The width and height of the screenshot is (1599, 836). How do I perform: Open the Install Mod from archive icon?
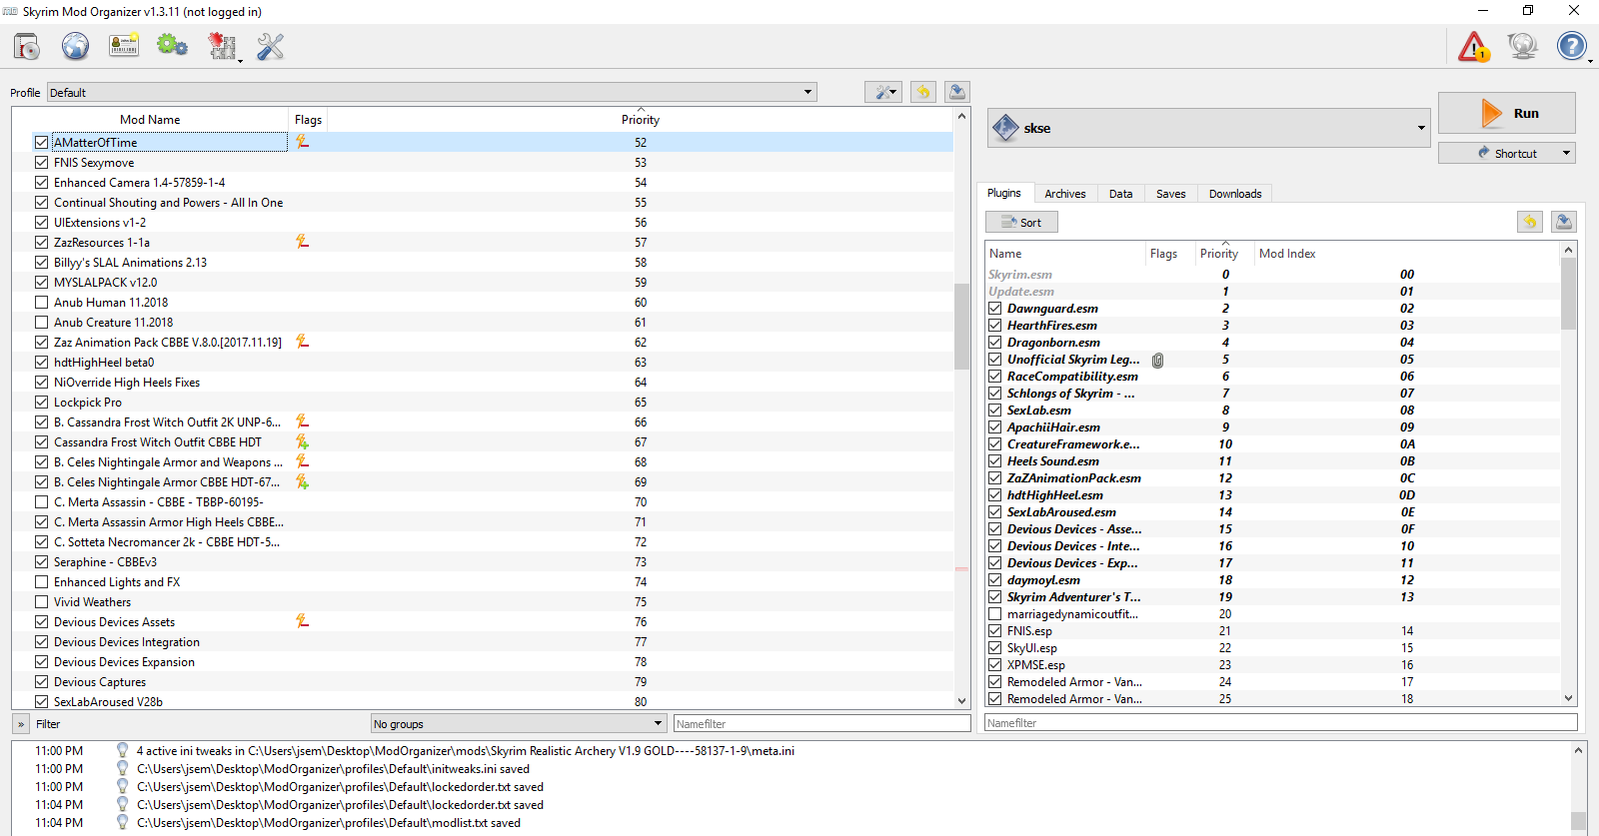[27, 46]
